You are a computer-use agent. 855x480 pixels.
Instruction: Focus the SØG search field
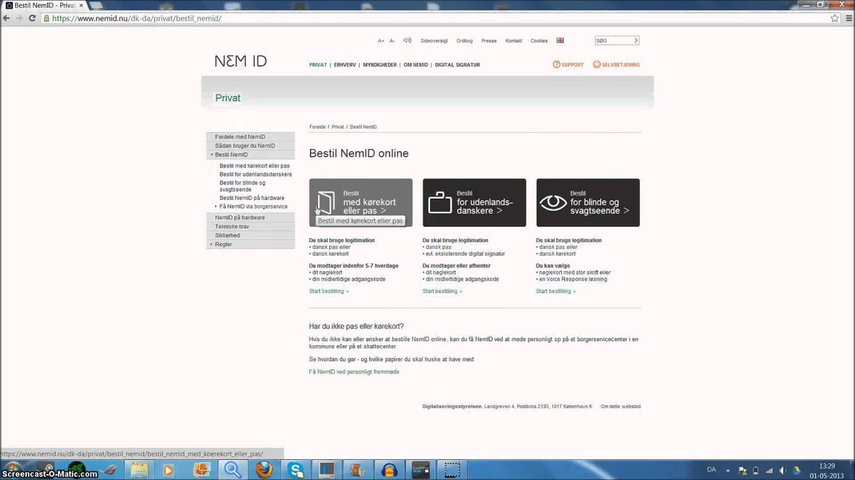(613, 41)
